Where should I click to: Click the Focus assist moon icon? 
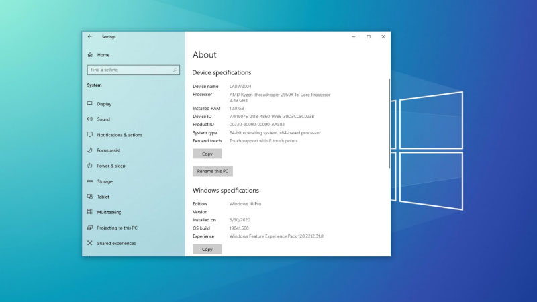90,150
